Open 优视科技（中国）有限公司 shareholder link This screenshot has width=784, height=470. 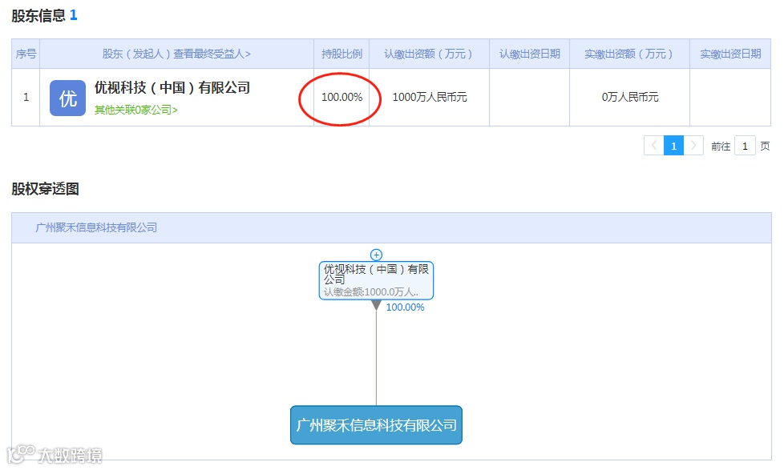(172, 88)
